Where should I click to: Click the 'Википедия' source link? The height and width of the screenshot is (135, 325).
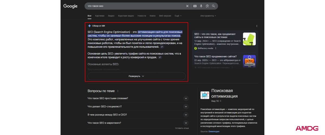214,131
